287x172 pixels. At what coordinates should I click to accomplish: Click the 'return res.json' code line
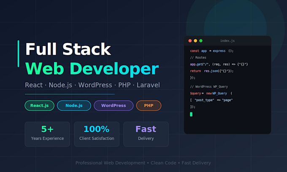click(x=212, y=71)
